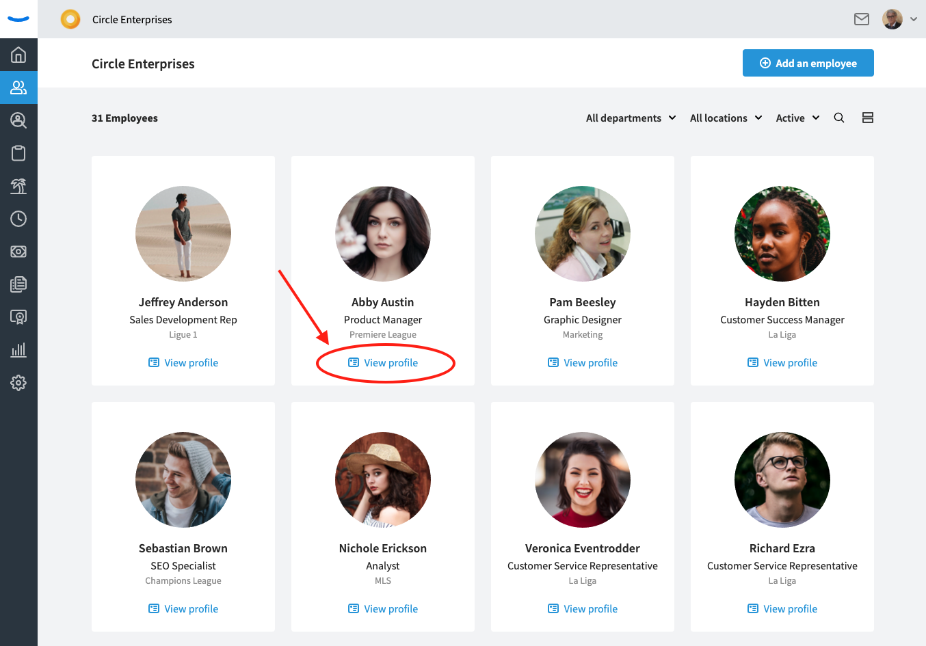Click the Customer Success Manager title
The image size is (926, 646).
pyautogui.click(x=782, y=320)
